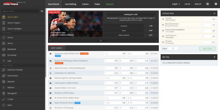Open Nizhny Novgorod v JDA Dijon Basket match
This screenshot has width=220, height=110.
pyautogui.click(x=68, y=78)
